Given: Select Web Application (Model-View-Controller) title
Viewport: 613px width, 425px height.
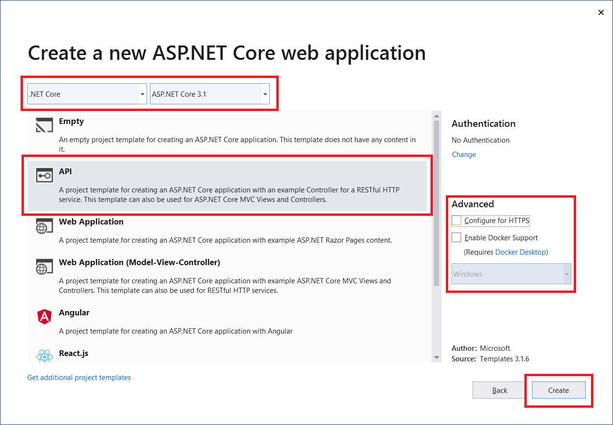Looking at the screenshot, I should point(139,262).
